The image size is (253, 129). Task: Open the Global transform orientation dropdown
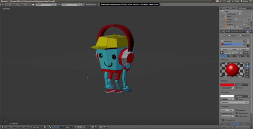[69, 127]
